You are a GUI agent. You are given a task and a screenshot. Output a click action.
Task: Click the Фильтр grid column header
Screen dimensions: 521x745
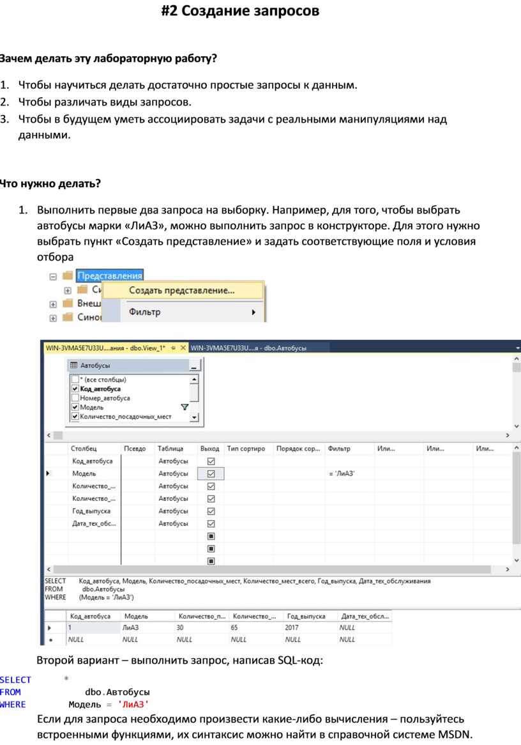[x=349, y=449]
